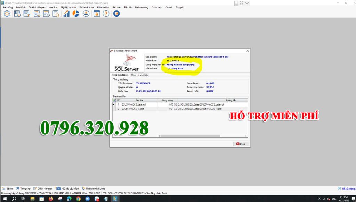Click the grid selector icon beside STT
The width and height of the screenshot is (356, 202).
113,100
